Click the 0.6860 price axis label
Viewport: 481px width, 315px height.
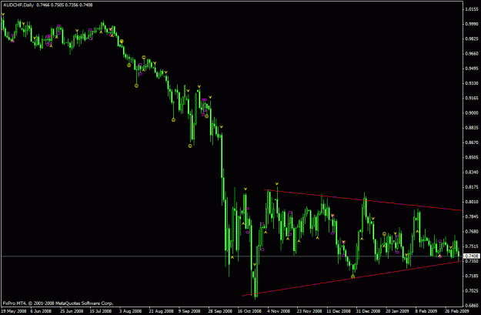pyautogui.click(x=472, y=306)
